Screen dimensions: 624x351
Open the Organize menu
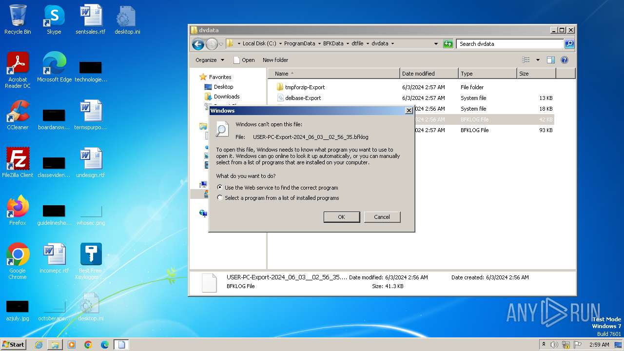[x=210, y=60]
